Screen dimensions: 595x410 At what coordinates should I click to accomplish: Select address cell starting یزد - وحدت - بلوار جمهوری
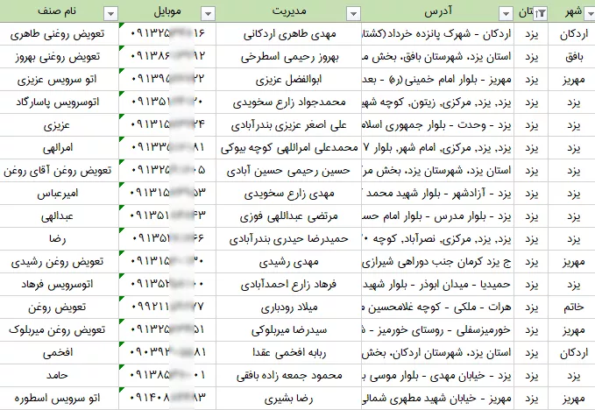pyautogui.click(x=437, y=125)
